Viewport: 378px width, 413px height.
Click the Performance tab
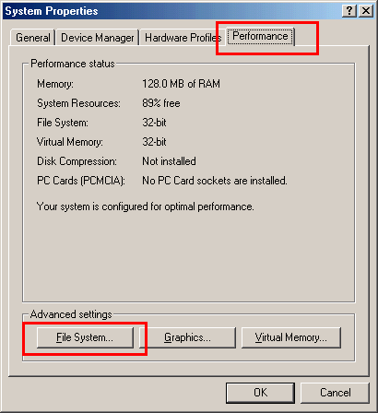click(260, 36)
